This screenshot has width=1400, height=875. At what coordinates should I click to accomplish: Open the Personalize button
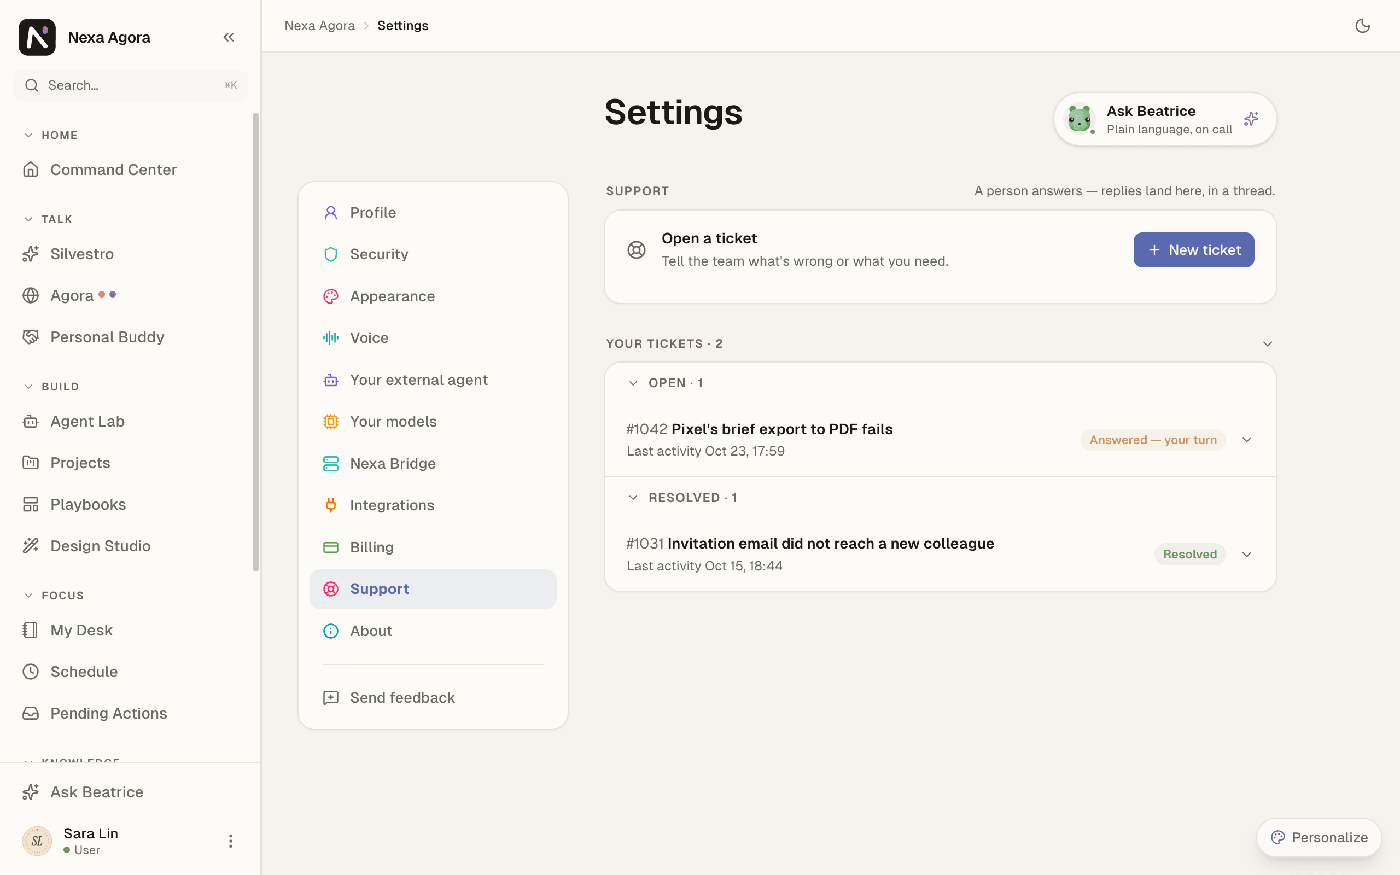click(x=1319, y=837)
